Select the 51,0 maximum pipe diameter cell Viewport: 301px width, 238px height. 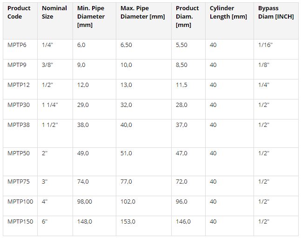click(x=127, y=153)
